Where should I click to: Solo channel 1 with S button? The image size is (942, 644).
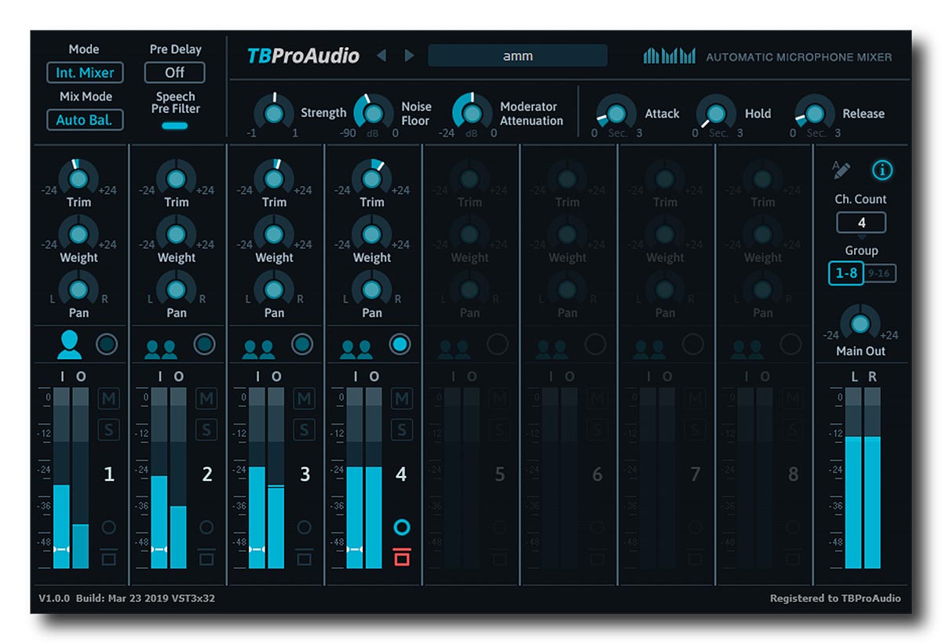tap(108, 429)
